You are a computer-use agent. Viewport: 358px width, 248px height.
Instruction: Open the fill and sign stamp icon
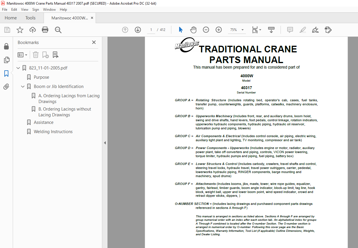(328, 30)
